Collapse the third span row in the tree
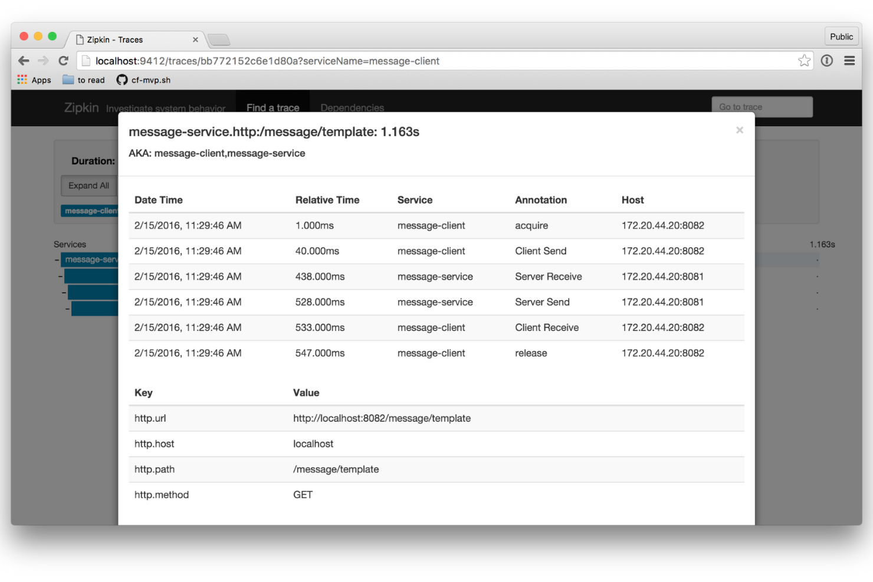This screenshot has width=873, height=582. point(64,292)
